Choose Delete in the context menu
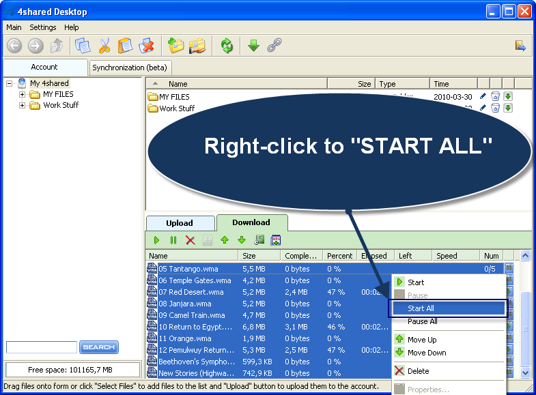 pos(449,371)
